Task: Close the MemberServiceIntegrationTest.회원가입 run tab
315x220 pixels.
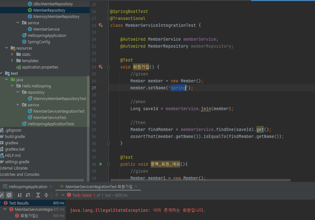Action: 136,187
